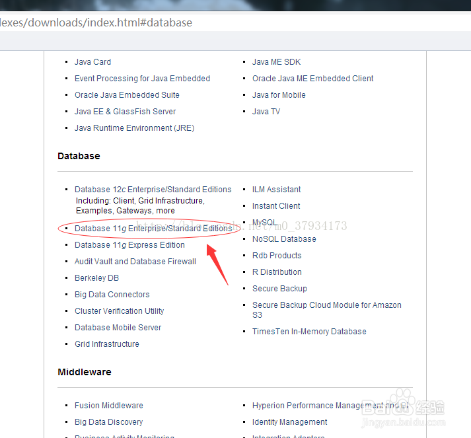Viewport: 471px width, 438px height.
Task: Open the Secure Backup link
Action: tap(279, 289)
